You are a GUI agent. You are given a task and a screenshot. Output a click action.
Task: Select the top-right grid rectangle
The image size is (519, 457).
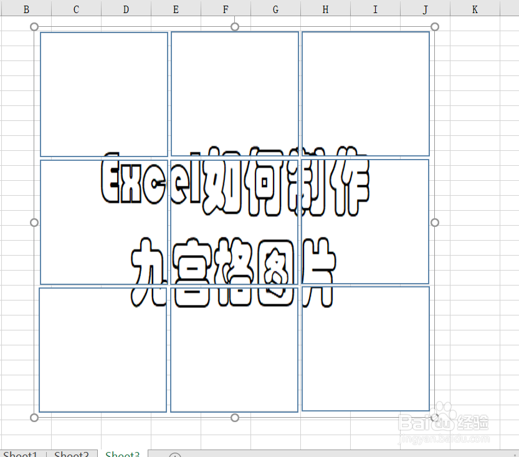[366, 94]
